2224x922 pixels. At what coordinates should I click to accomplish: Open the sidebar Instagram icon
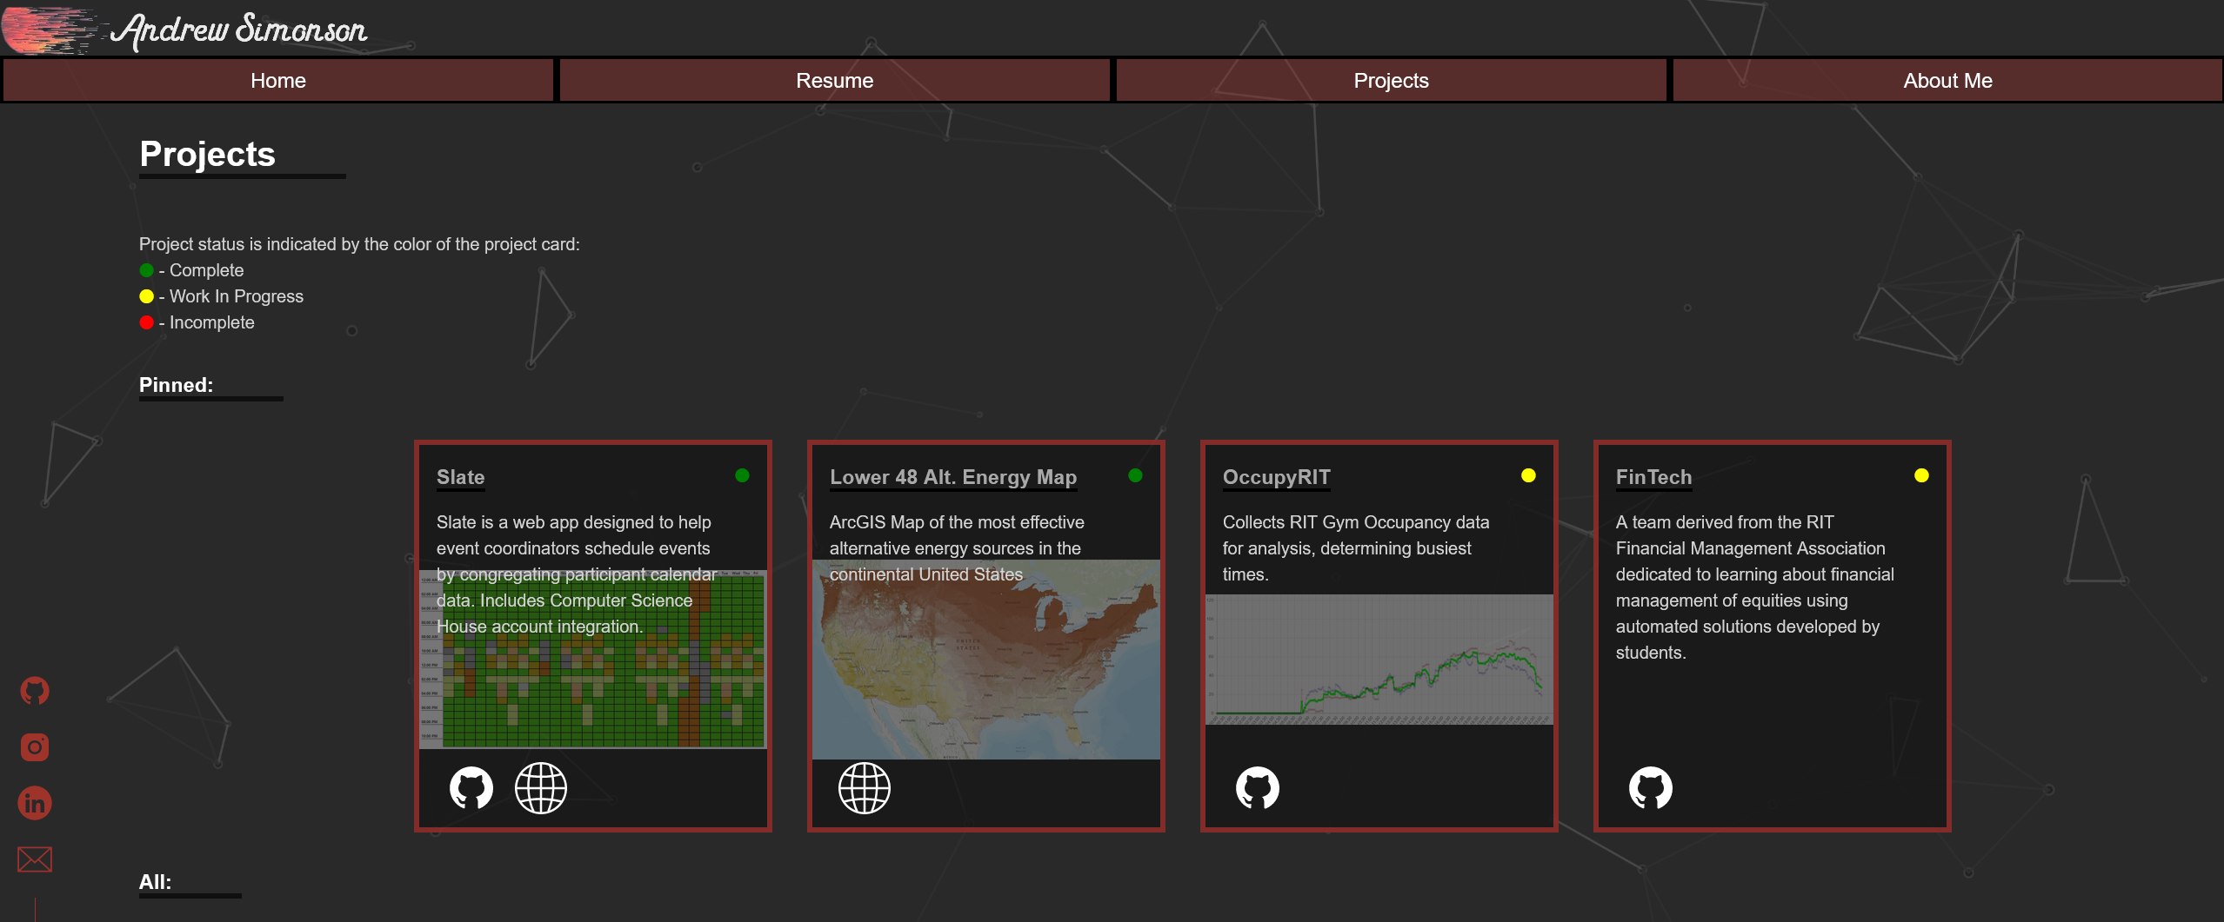pyautogui.click(x=35, y=746)
